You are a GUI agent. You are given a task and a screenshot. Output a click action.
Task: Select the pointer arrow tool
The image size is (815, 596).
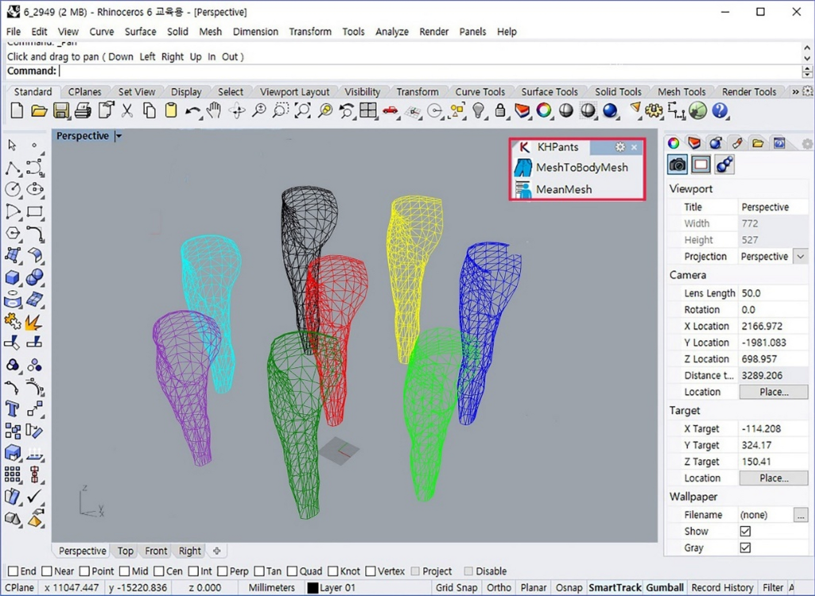click(12, 146)
